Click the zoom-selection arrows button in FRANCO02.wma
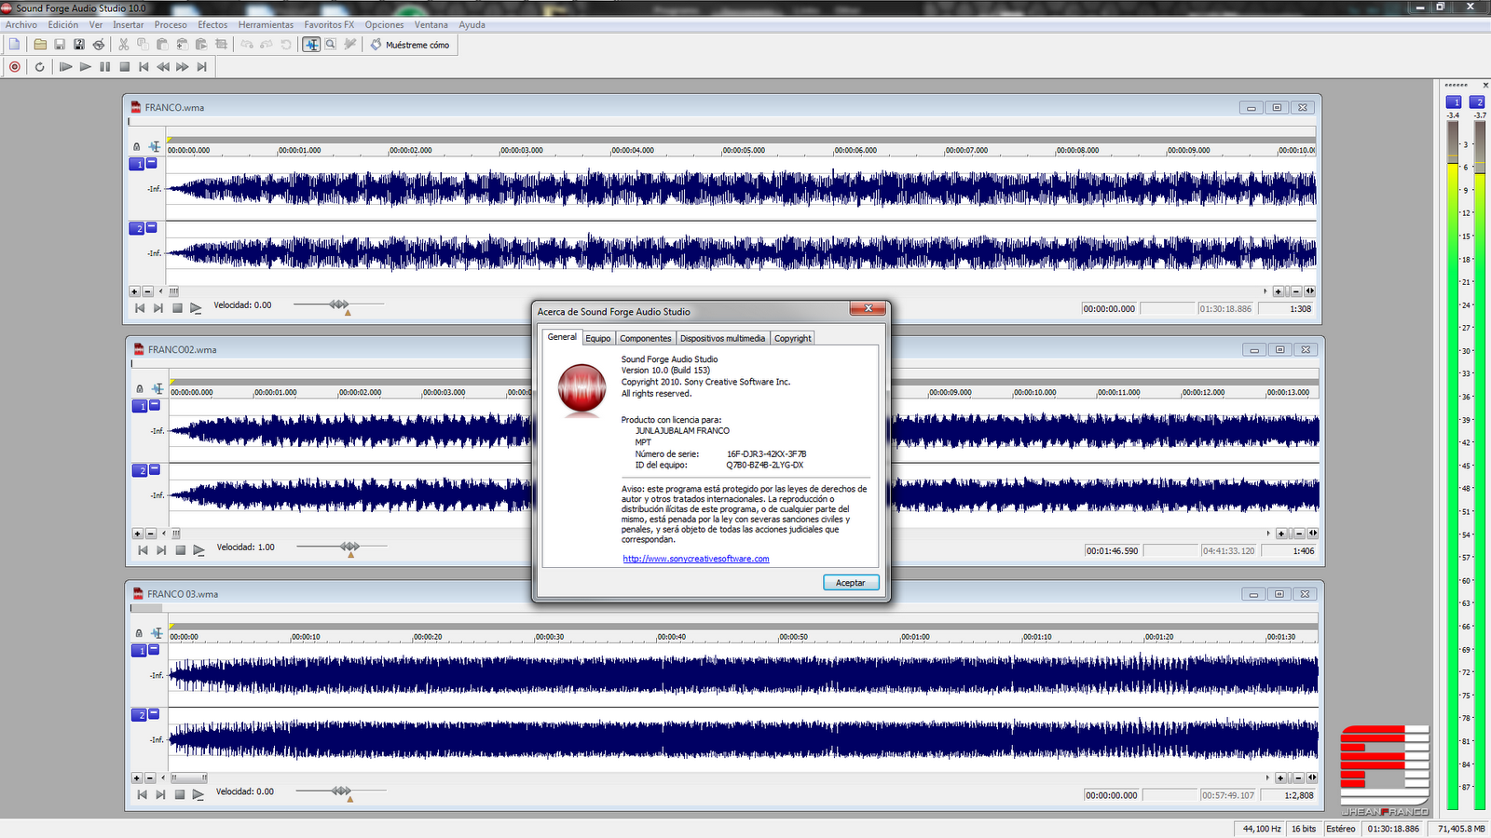Viewport: 1491px width, 838px height. [1313, 534]
